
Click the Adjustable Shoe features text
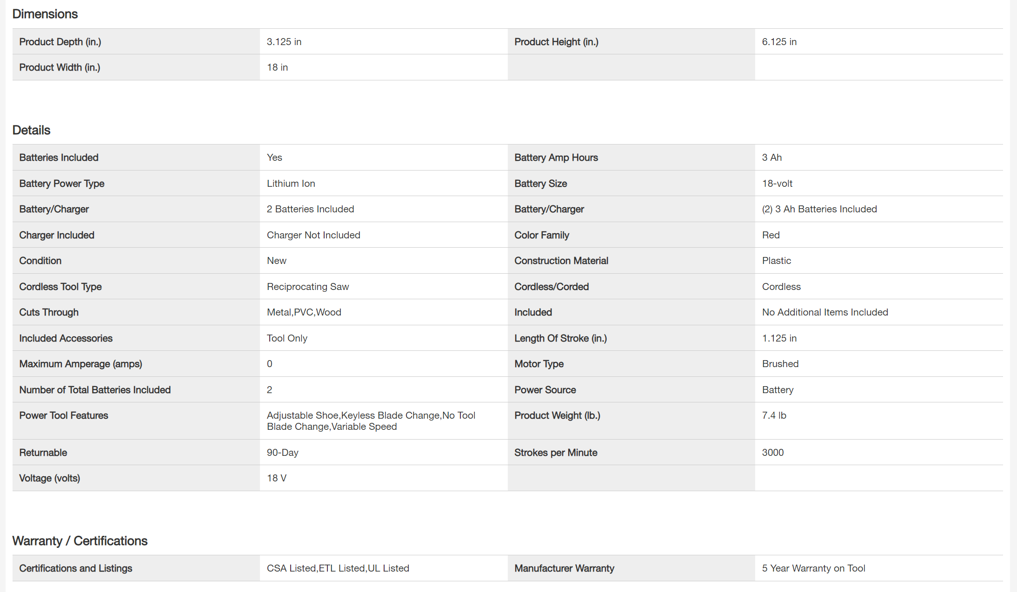(371, 421)
